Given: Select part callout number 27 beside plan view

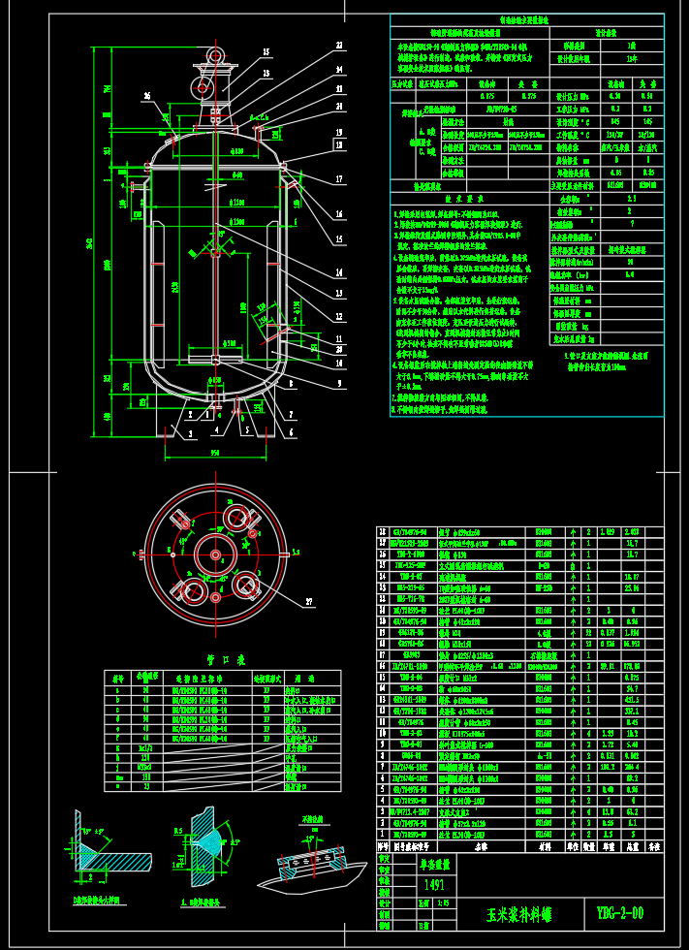Looking at the screenshot, I should (310, 603).
